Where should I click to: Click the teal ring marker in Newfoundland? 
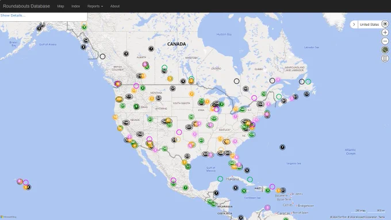coord(308,81)
